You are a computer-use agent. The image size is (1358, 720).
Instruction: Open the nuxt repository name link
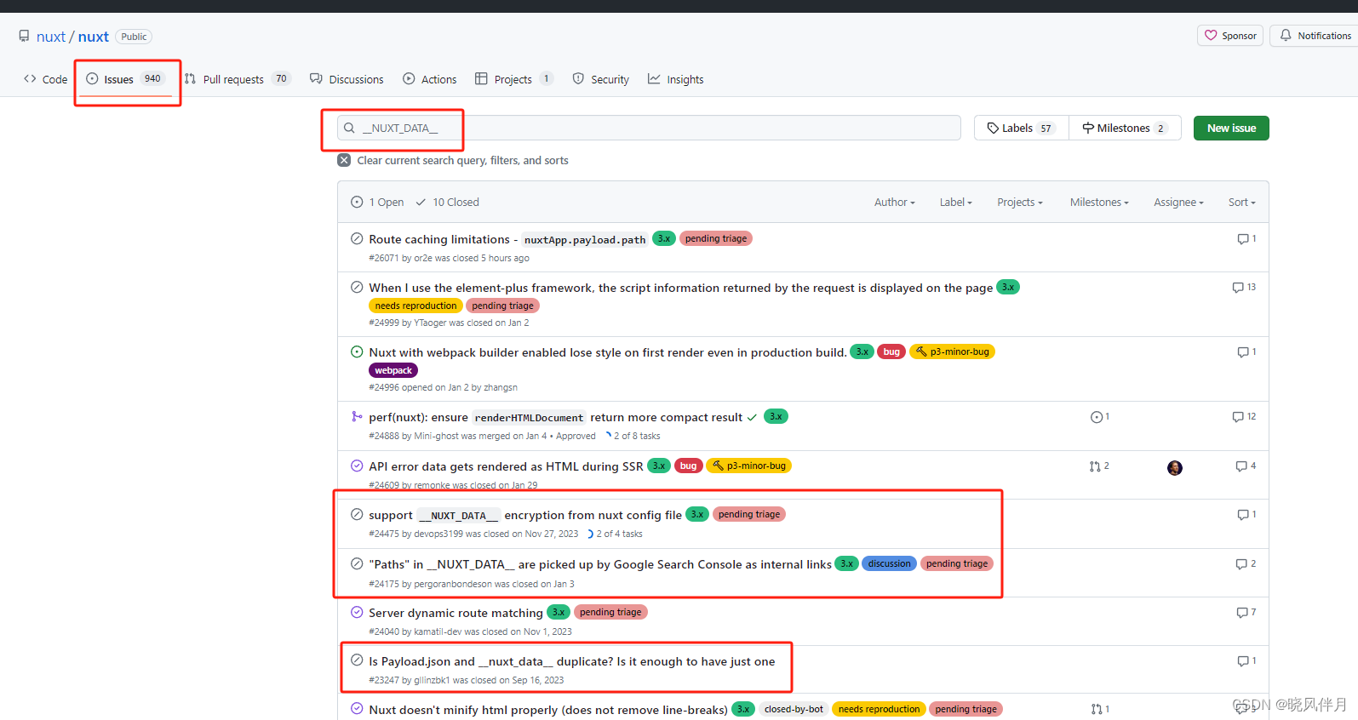click(x=94, y=37)
